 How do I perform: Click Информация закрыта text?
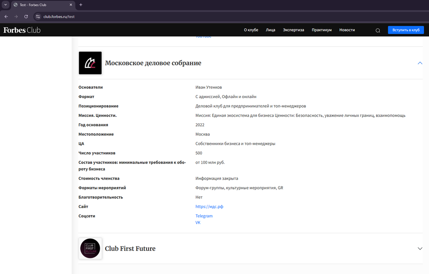[x=217, y=178]
